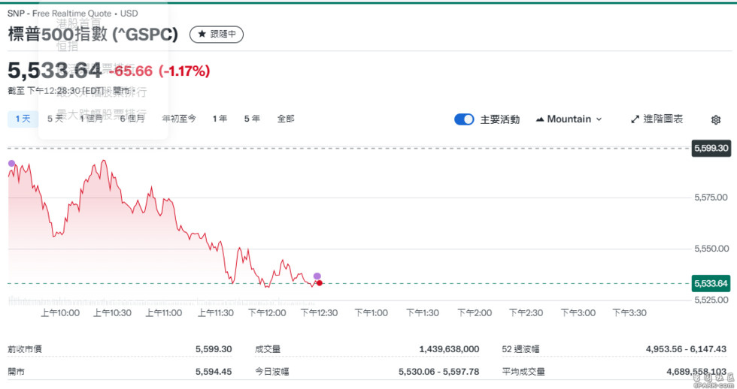This screenshot has height=389, width=737.
Task: Click the 今日波幅 range 5,530.06 - 5,597.78
Action: click(x=439, y=372)
